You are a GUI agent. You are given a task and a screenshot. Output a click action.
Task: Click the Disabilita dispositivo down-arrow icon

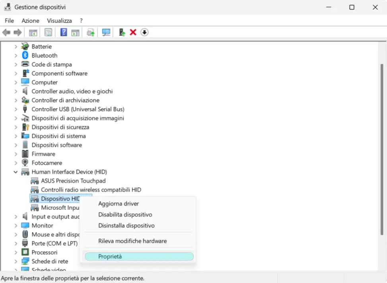tap(144, 32)
